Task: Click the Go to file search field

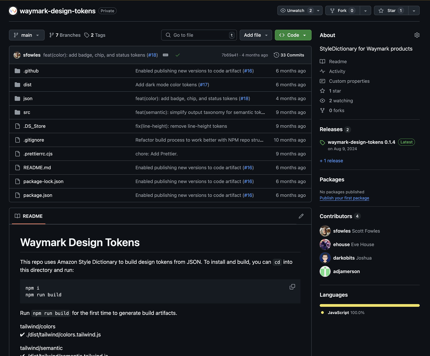Action: (x=199, y=35)
